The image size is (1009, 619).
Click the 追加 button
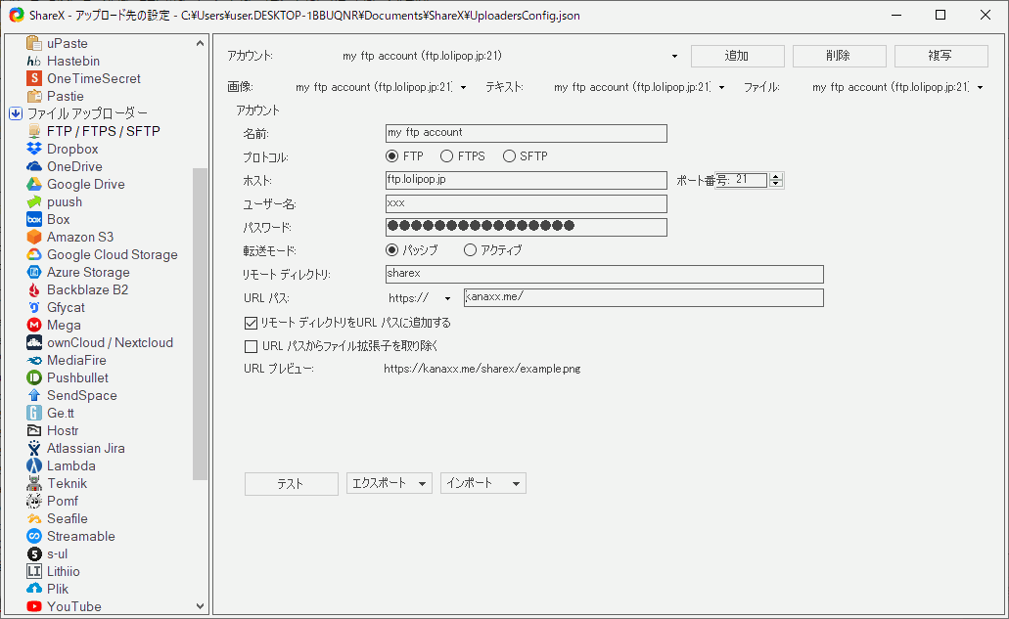point(738,56)
